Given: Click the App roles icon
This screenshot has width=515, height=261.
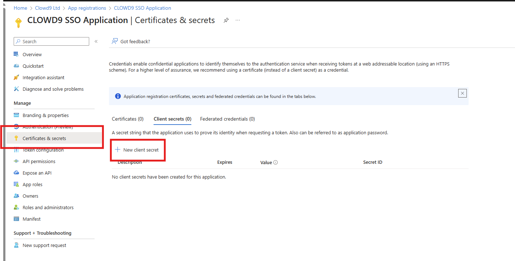Looking at the screenshot, I should coord(16,184).
